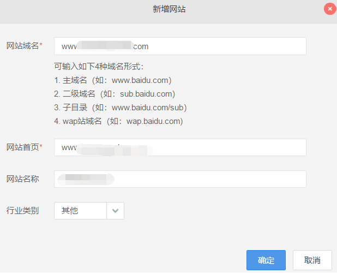Click the 取消 button
This screenshot has width=337, height=273.
(312, 260)
